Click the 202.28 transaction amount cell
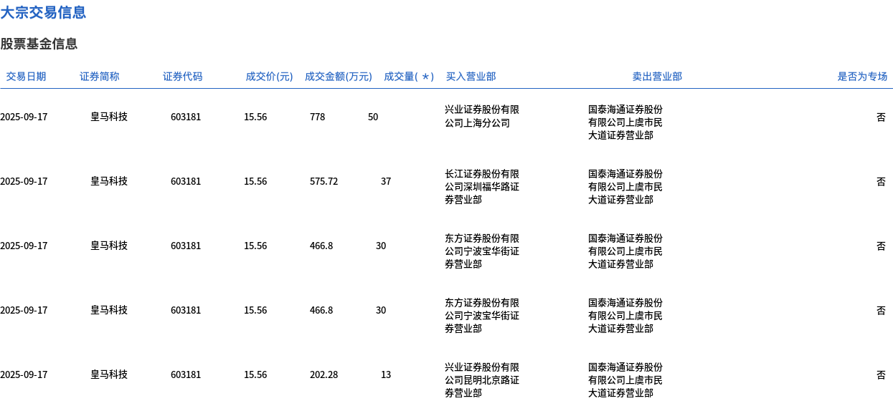This screenshot has width=893, height=411. click(x=323, y=374)
